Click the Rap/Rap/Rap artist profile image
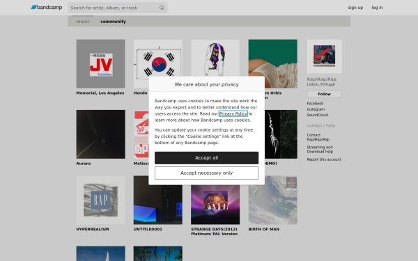 coord(324,56)
